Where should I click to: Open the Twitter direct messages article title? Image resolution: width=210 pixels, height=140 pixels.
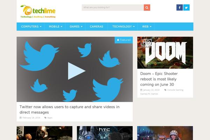(x=70, y=110)
